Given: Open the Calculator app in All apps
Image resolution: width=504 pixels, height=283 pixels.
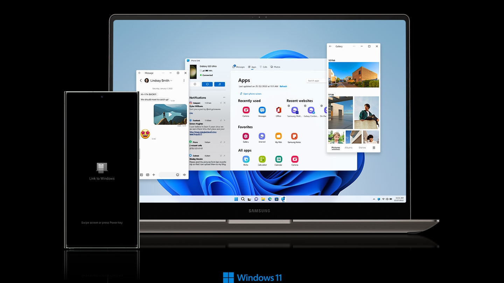Looking at the screenshot, I should pyautogui.click(x=262, y=159).
